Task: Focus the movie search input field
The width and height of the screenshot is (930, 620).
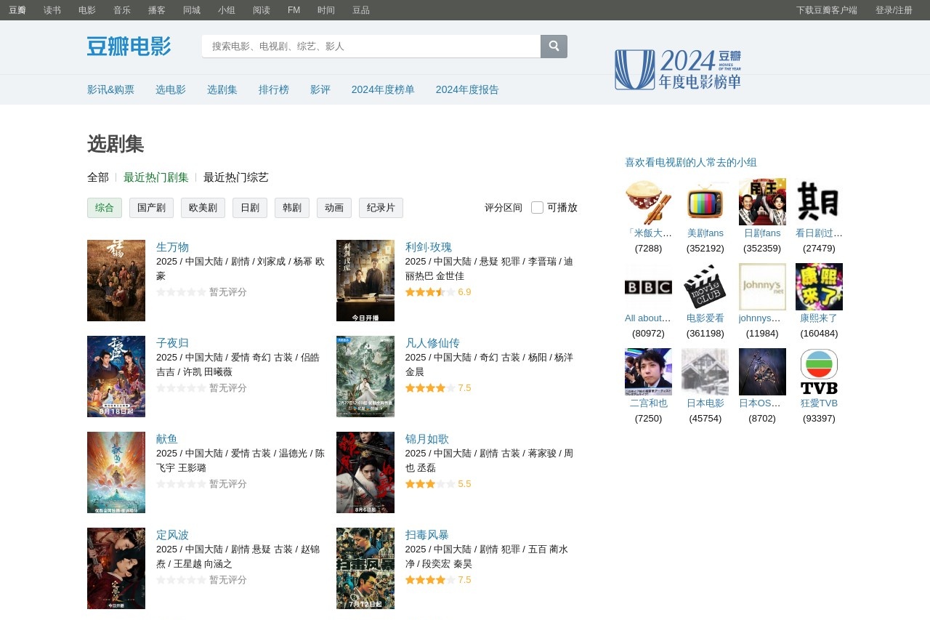Action: (x=371, y=47)
